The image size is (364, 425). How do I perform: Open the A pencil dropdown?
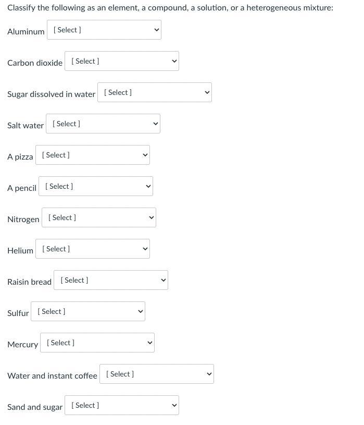pyautogui.click(x=95, y=186)
